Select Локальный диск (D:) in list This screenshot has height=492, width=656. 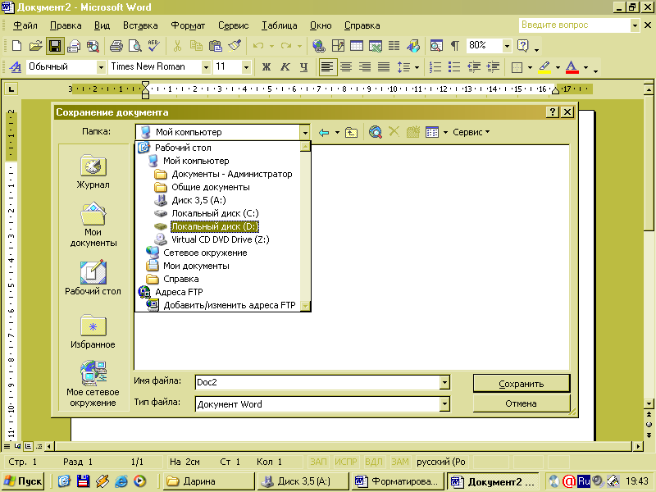215,226
